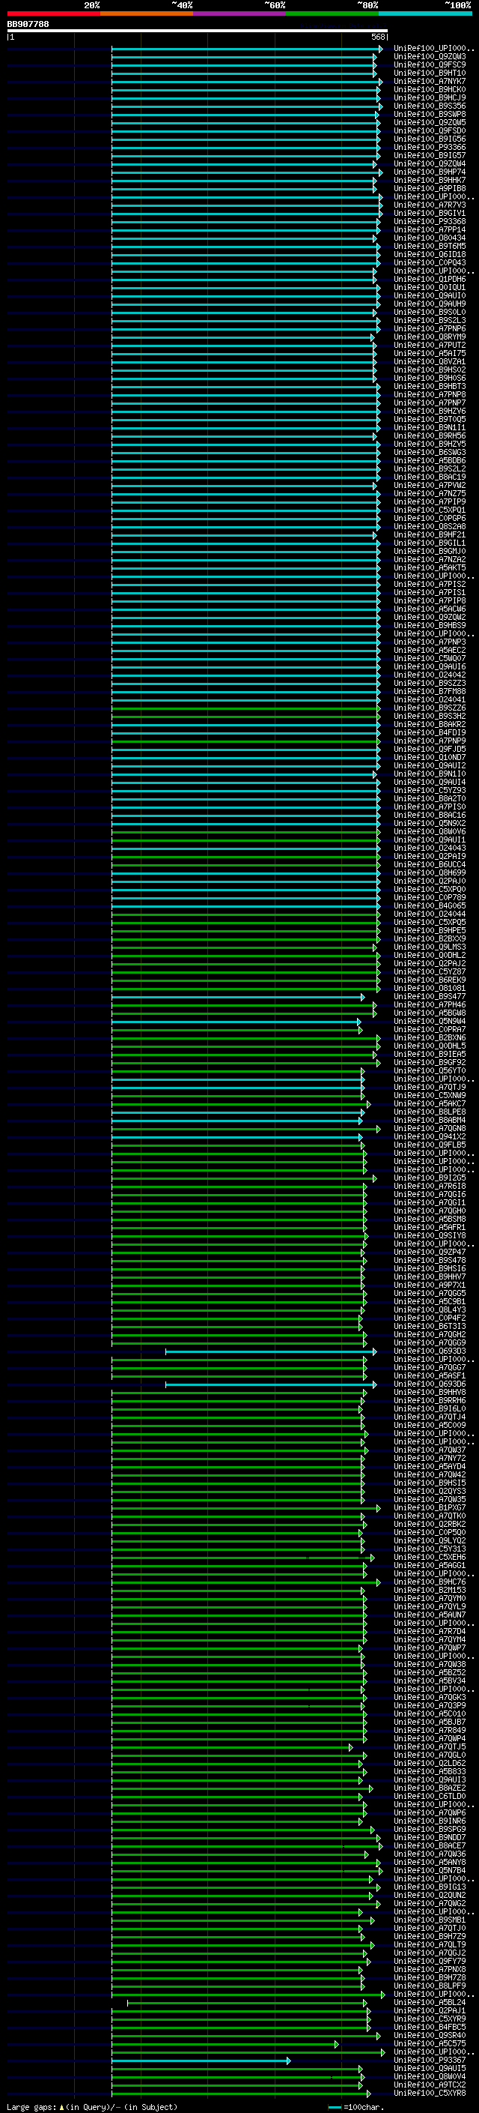
Task: Click the purple ~60% identity legend bar
Action: [x=239, y=13]
